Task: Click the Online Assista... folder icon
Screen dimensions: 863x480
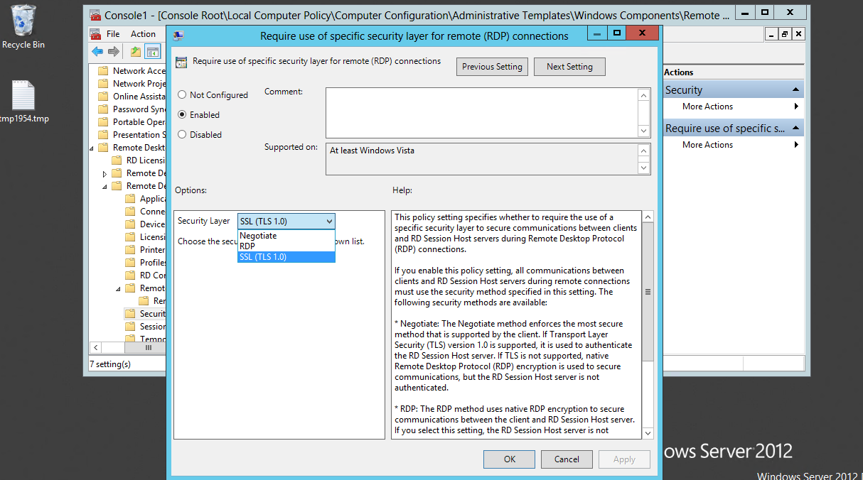Action: [103, 97]
